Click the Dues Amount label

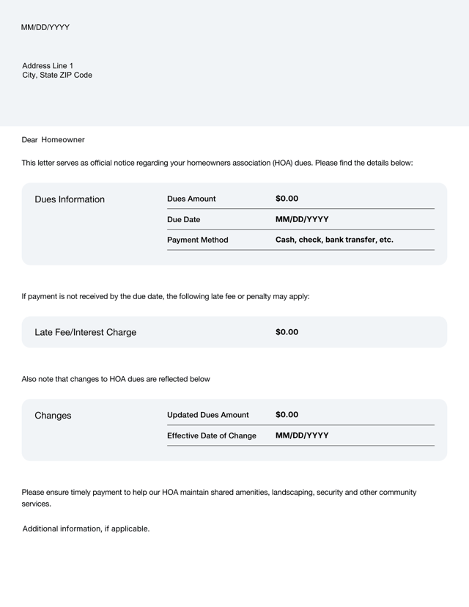(x=191, y=199)
